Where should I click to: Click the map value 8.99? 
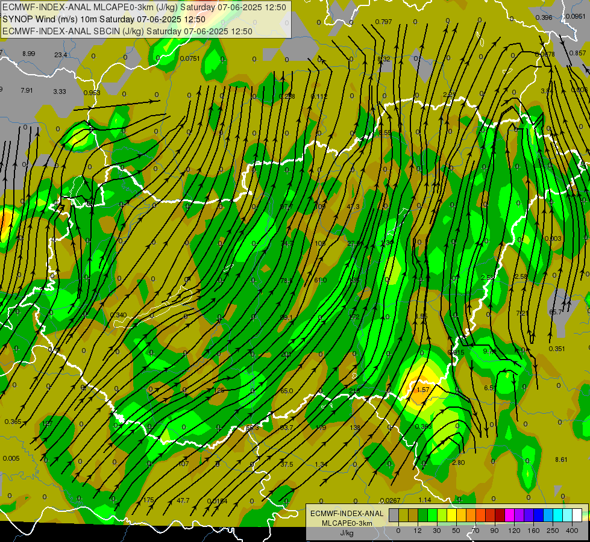point(28,54)
